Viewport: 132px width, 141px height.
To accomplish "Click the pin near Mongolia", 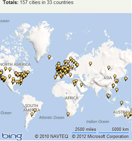I will point(109,67).
